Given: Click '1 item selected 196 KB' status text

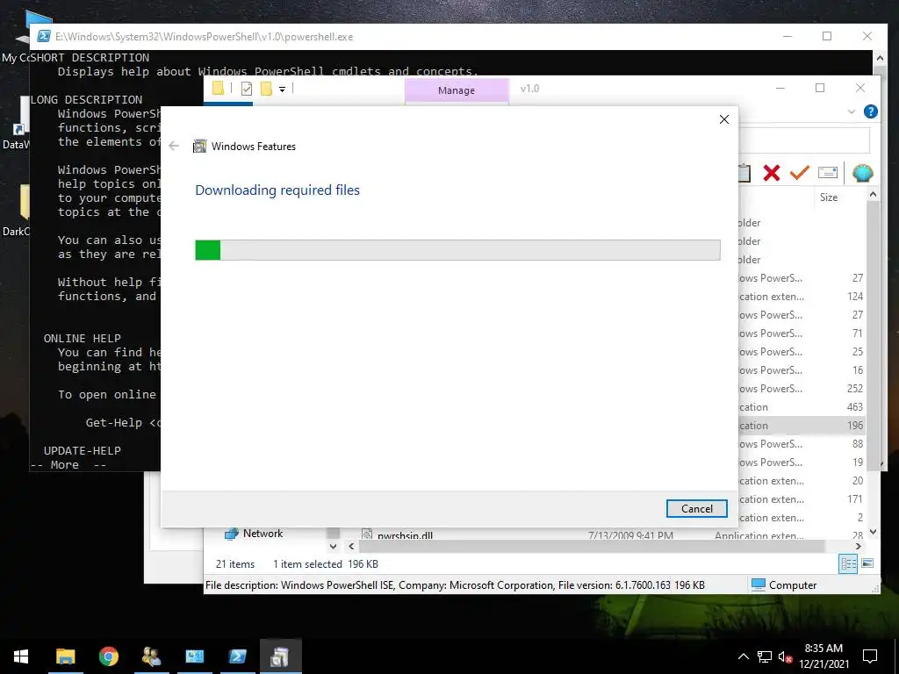Looking at the screenshot, I should click(325, 564).
